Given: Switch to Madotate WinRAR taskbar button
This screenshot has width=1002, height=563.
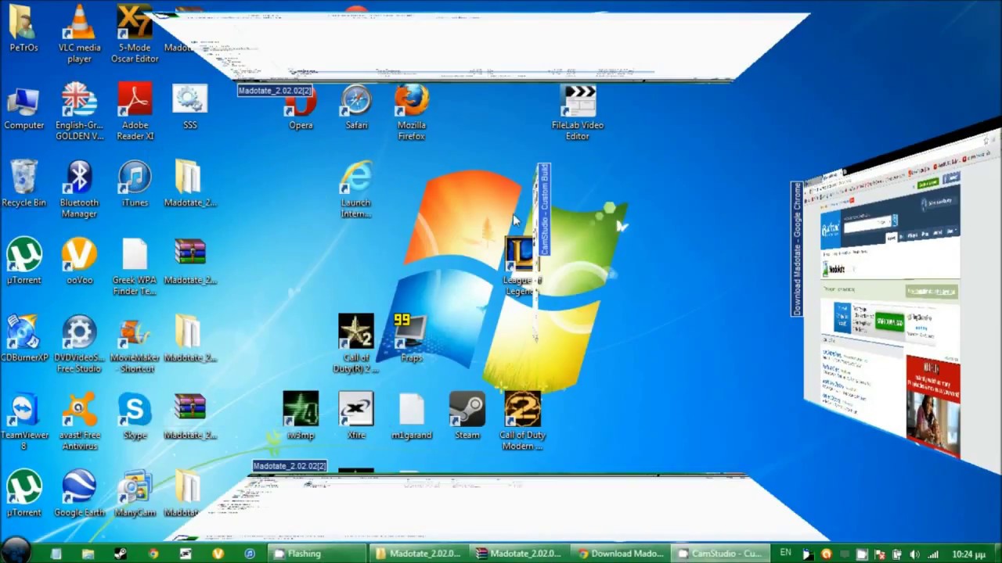Looking at the screenshot, I should click(519, 554).
